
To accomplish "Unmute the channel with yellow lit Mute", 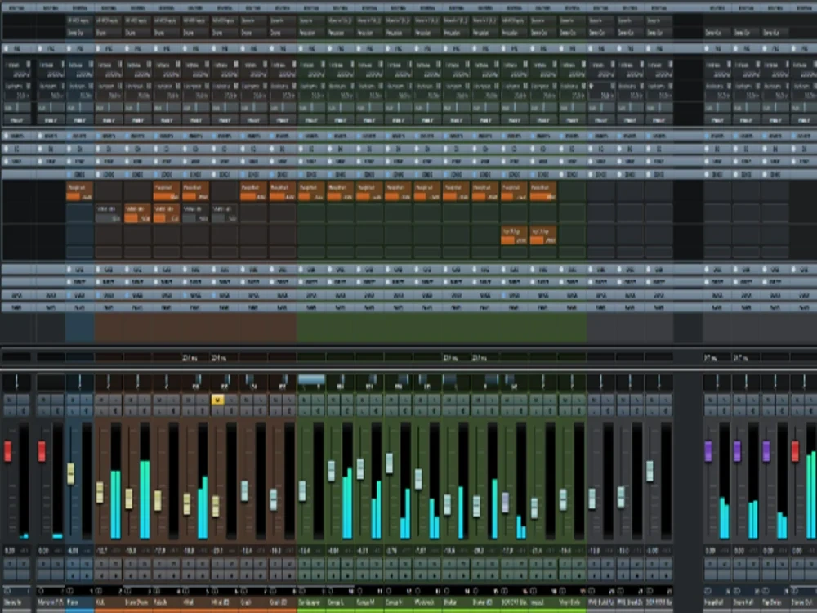I will (218, 400).
